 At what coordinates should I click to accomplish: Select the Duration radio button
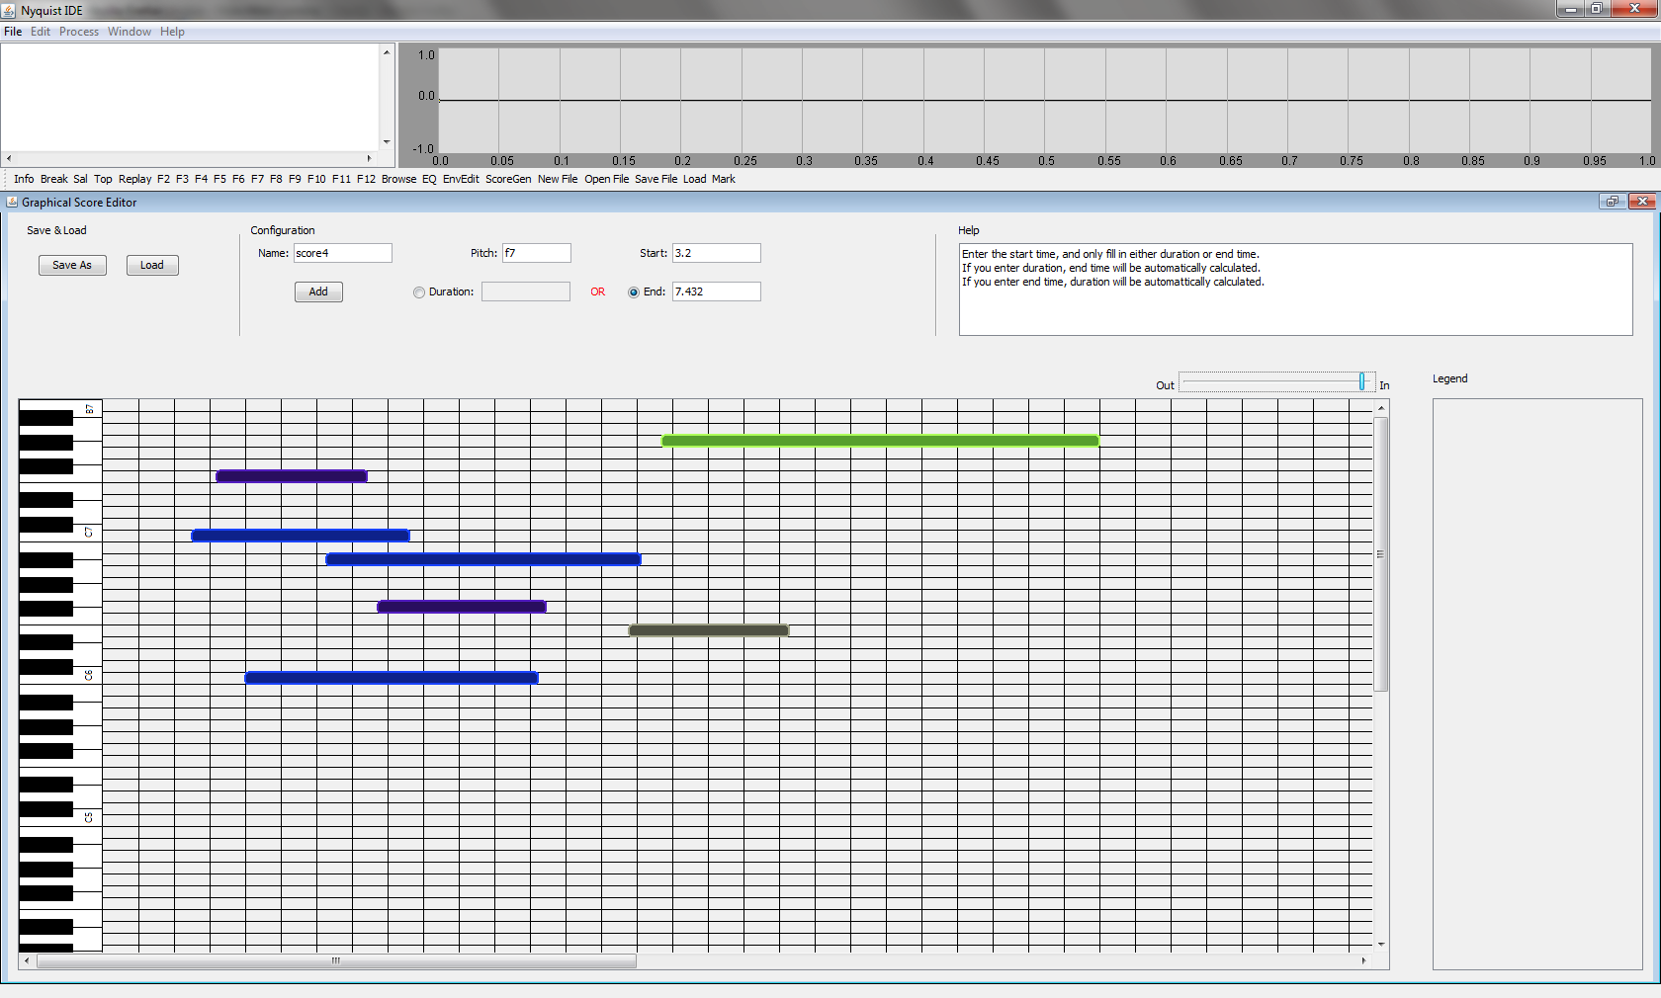419,292
